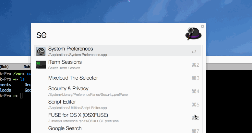Viewport: 252px width, 133px height.
Task: Click the ⌘2 shortcut indicator
Action: [x=195, y=65]
